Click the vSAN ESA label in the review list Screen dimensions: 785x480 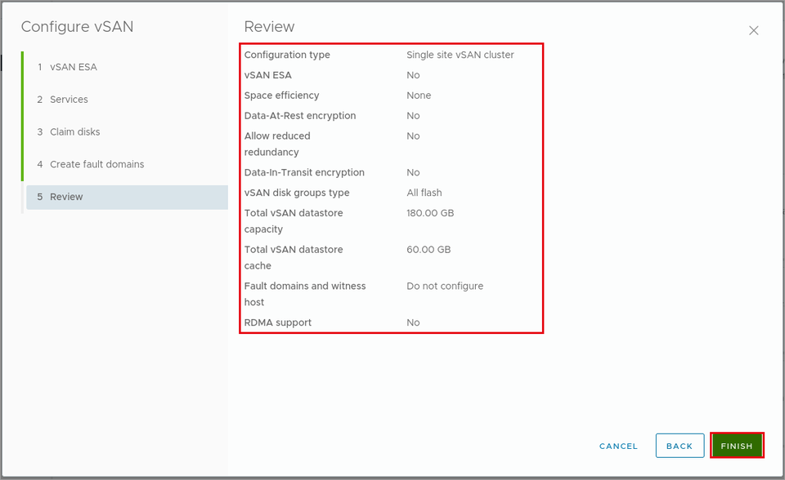pyautogui.click(x=268, y=75)
